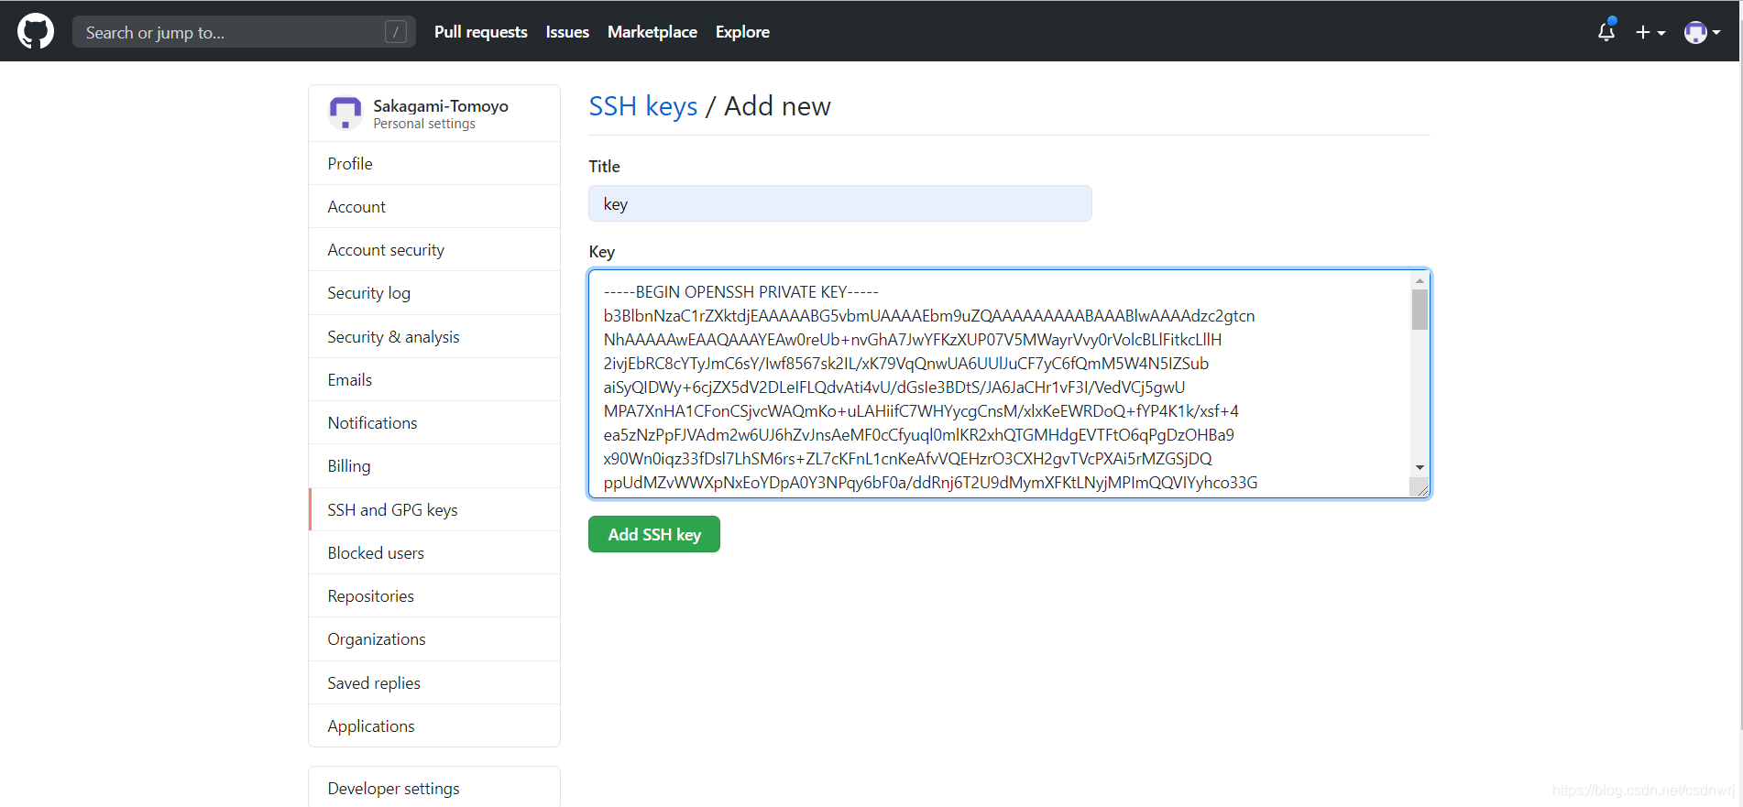The width and height of the screenshot is (1743, 807).
Task: Open the Explore page
Action: point(742,32)
